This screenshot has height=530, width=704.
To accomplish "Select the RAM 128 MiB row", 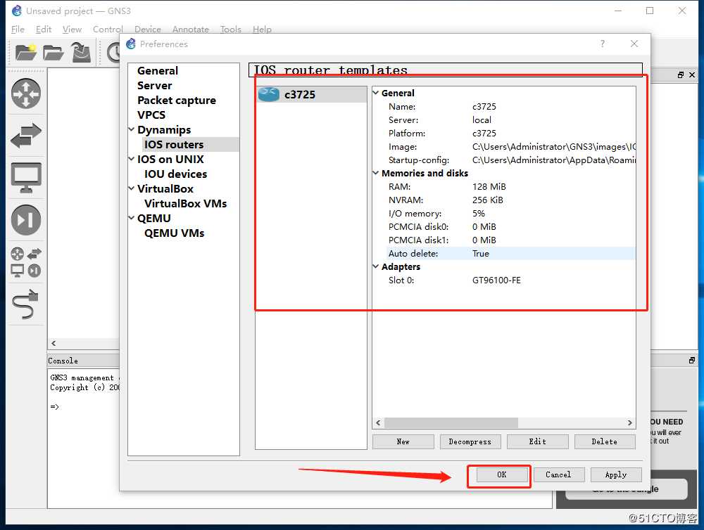I will 511,186.
